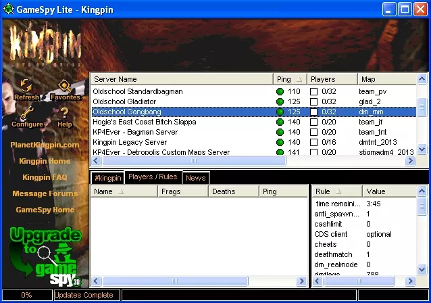
Task: Click players list horizontal scrollbar thumb
Action: click(175, 281)
